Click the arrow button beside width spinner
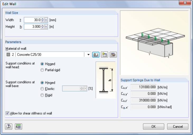 46,20
